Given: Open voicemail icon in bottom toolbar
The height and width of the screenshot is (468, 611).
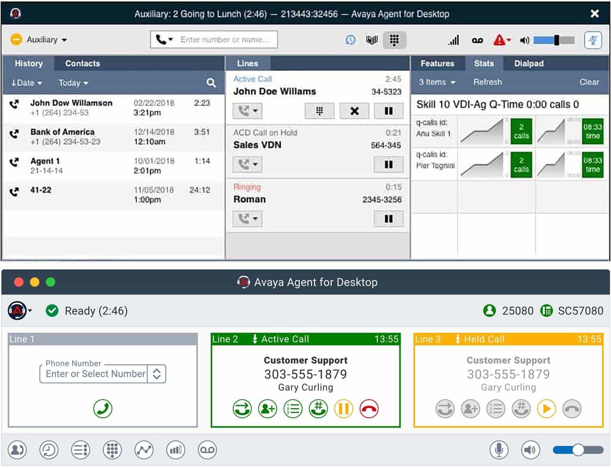Looking at the screenshot, I should [x=207, y=450].
